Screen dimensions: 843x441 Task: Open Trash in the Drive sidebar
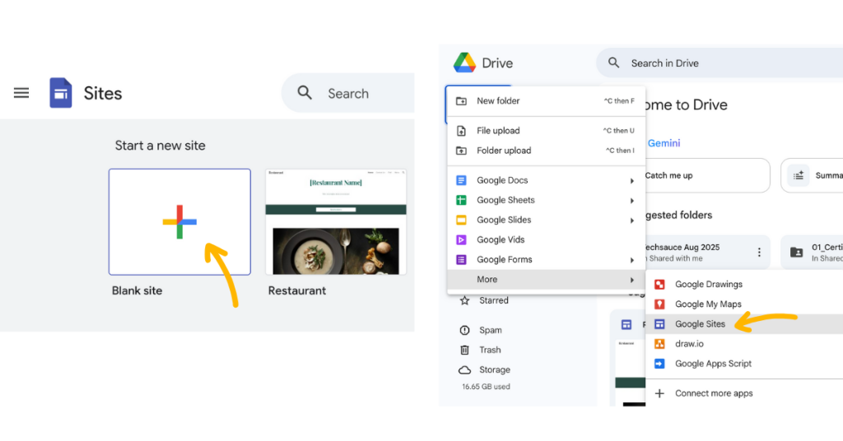point(490,350)
